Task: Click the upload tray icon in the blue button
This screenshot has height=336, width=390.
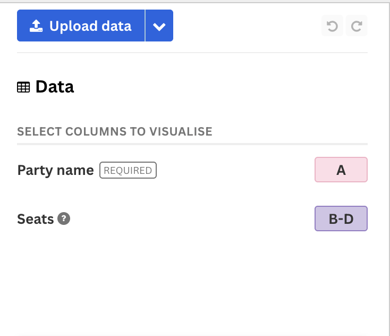Action: point(36,26)
